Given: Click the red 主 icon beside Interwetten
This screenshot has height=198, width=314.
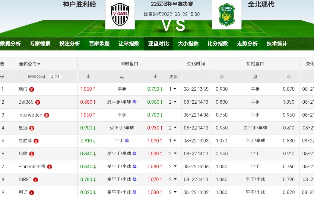Looking at the screenshot, I should 47,115.
